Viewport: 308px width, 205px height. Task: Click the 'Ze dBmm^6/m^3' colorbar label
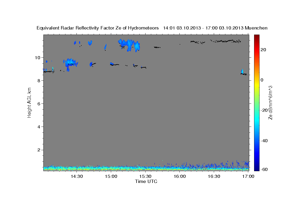(270, 102)
